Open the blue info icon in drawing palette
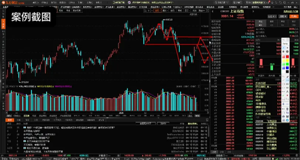Image resolution: width=300 pixels, height=160 pixels. point(287,120)
